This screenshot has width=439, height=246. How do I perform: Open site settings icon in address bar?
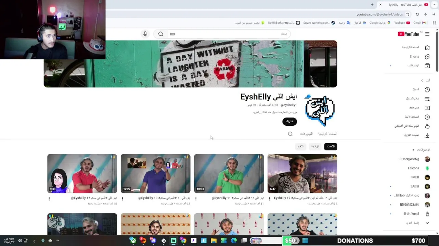click(408, 14)
